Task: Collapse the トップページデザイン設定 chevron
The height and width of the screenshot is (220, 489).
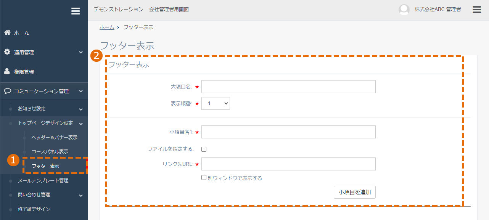Action: pos(81,123)
